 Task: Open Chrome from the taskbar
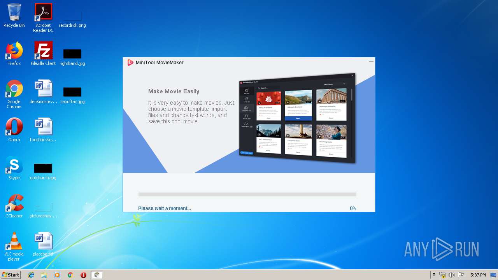click(x=70, y=275)
